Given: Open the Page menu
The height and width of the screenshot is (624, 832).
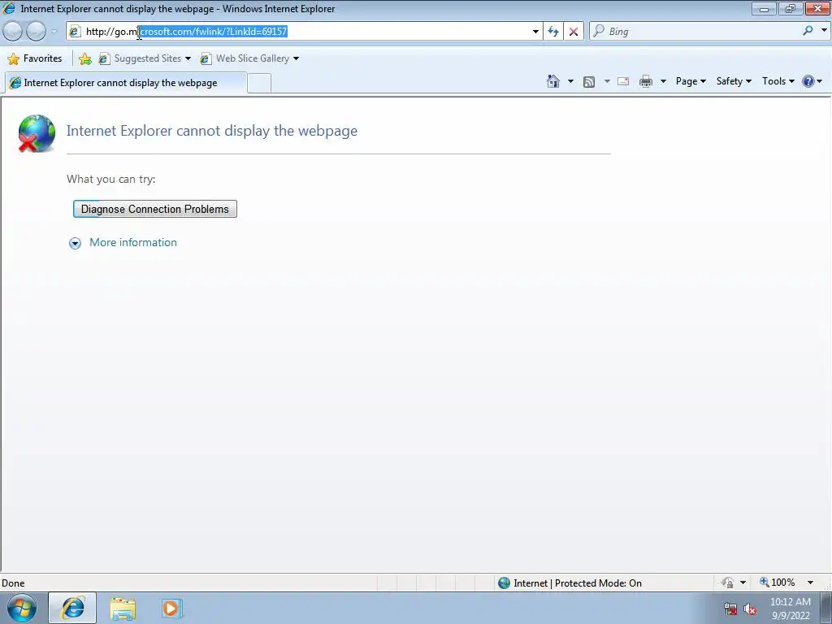Looking at the screenshot, I should tap(691, 81).
